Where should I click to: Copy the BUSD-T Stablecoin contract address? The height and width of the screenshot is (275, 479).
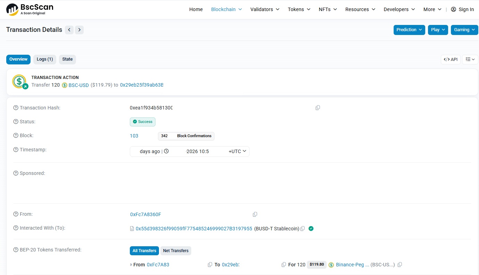coord(303,229)
